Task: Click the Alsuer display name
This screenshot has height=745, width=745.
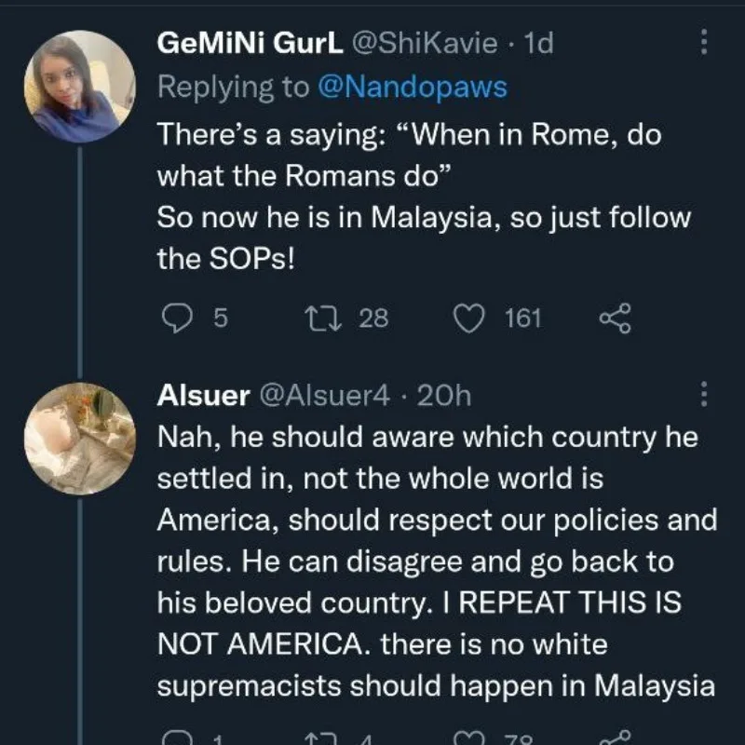Action: 203,395
